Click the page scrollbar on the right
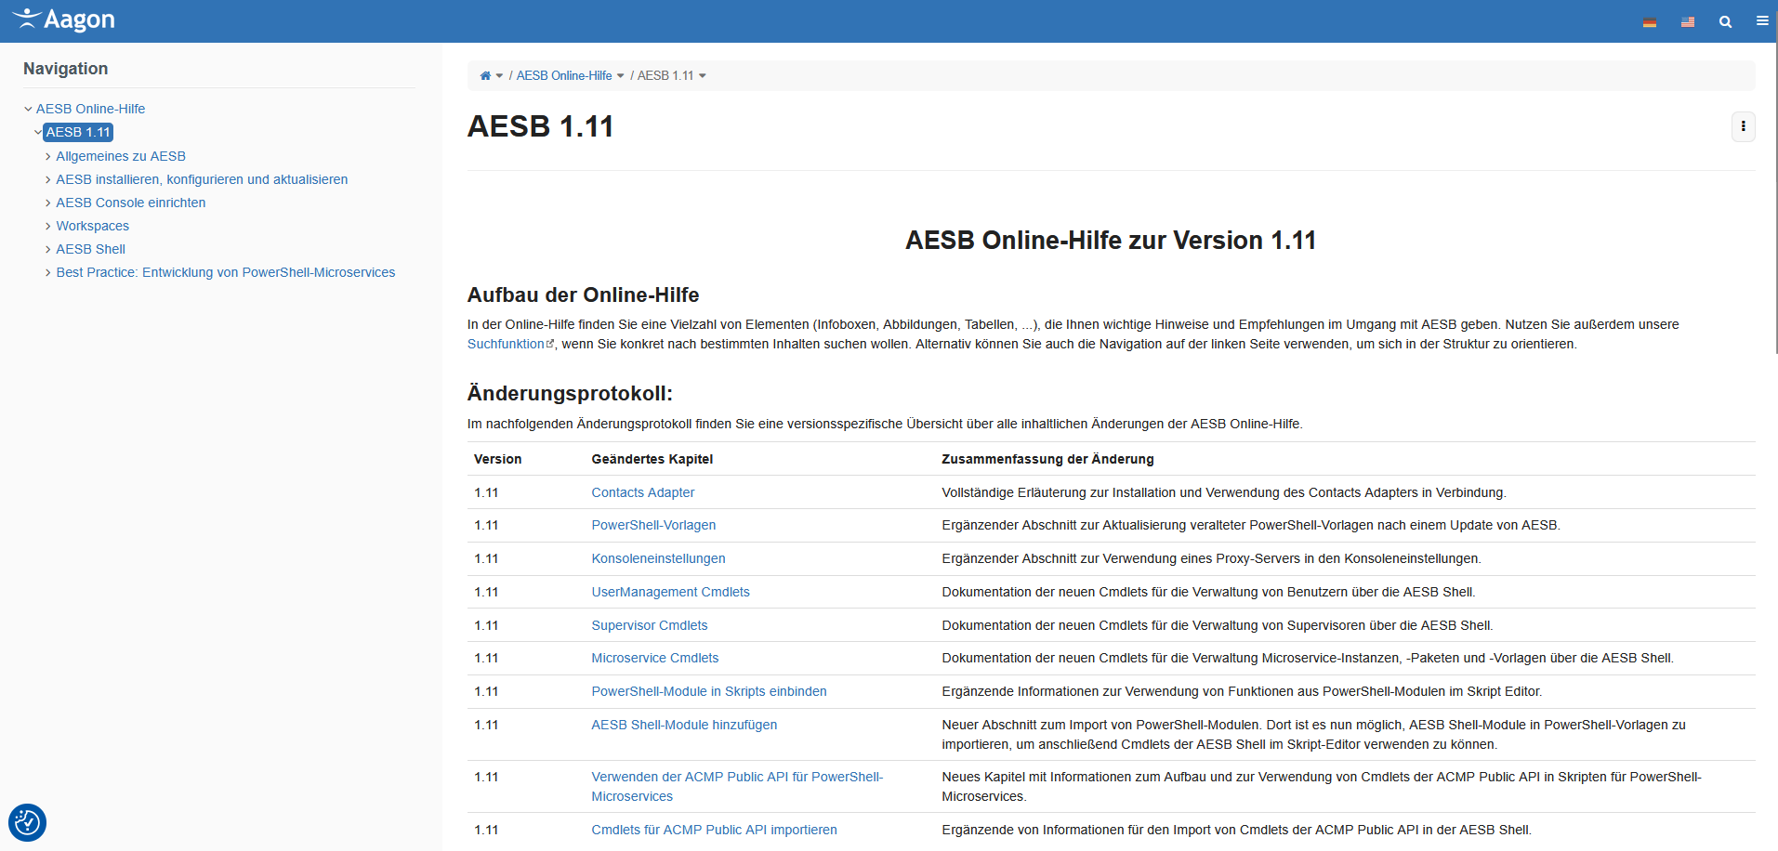This screenshot has height=851, width=1778. (1773, 186)
